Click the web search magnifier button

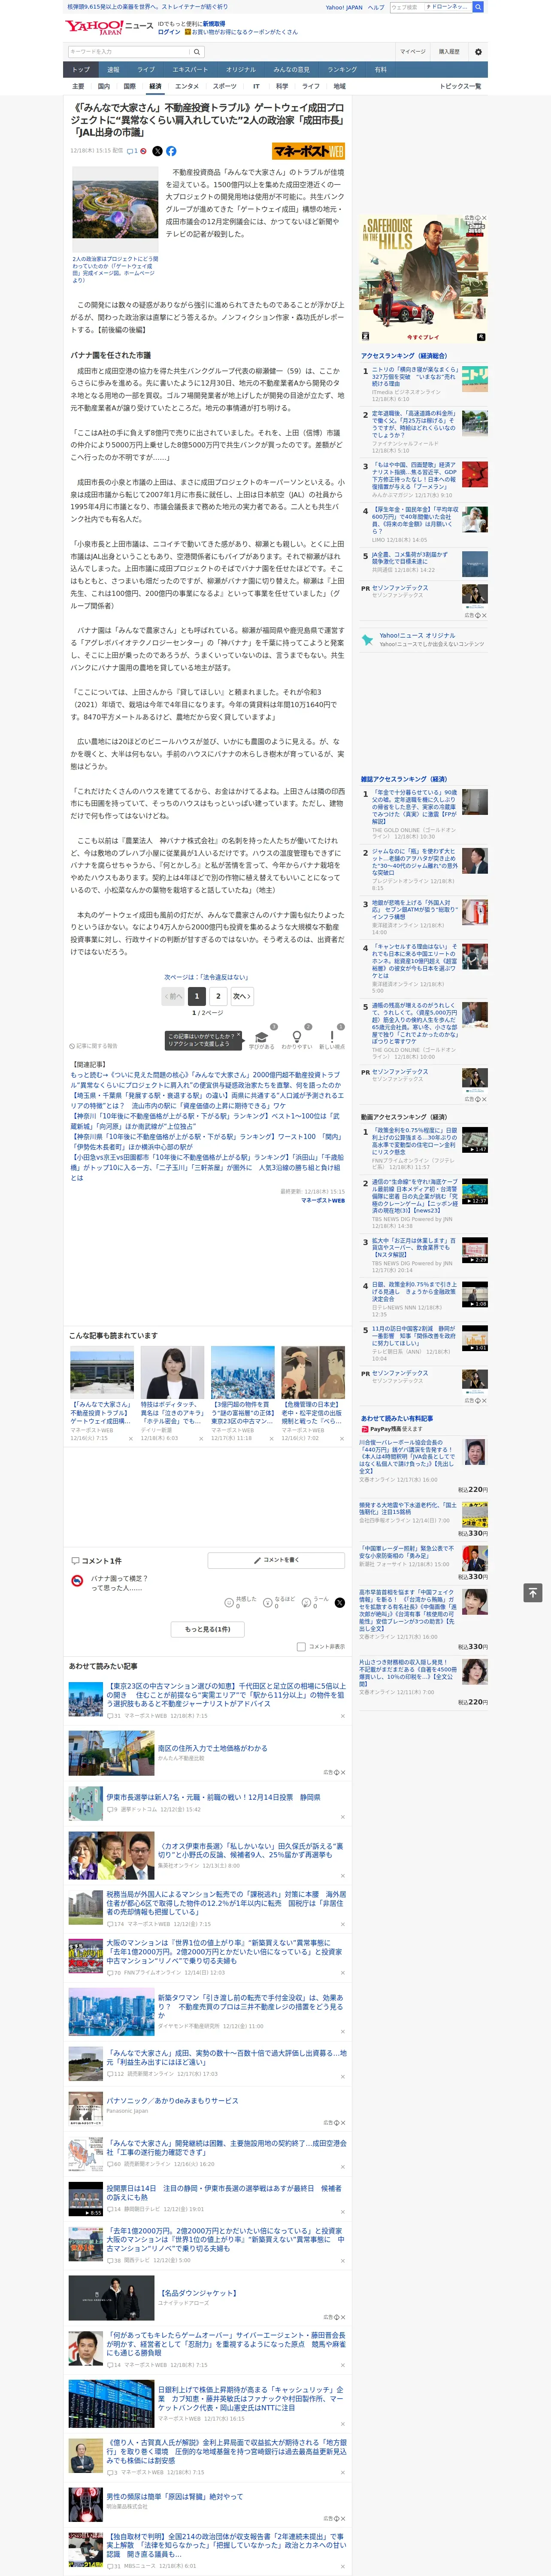coord(478,7)
